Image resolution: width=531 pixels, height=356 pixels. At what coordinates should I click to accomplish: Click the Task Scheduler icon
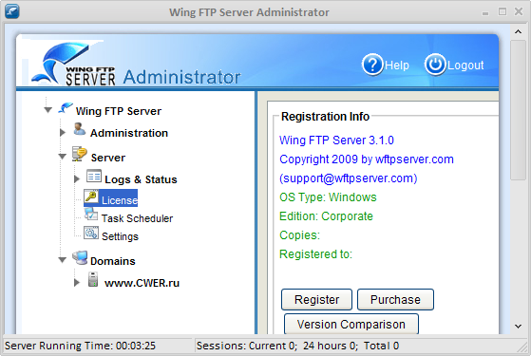[x=91, y=215]
